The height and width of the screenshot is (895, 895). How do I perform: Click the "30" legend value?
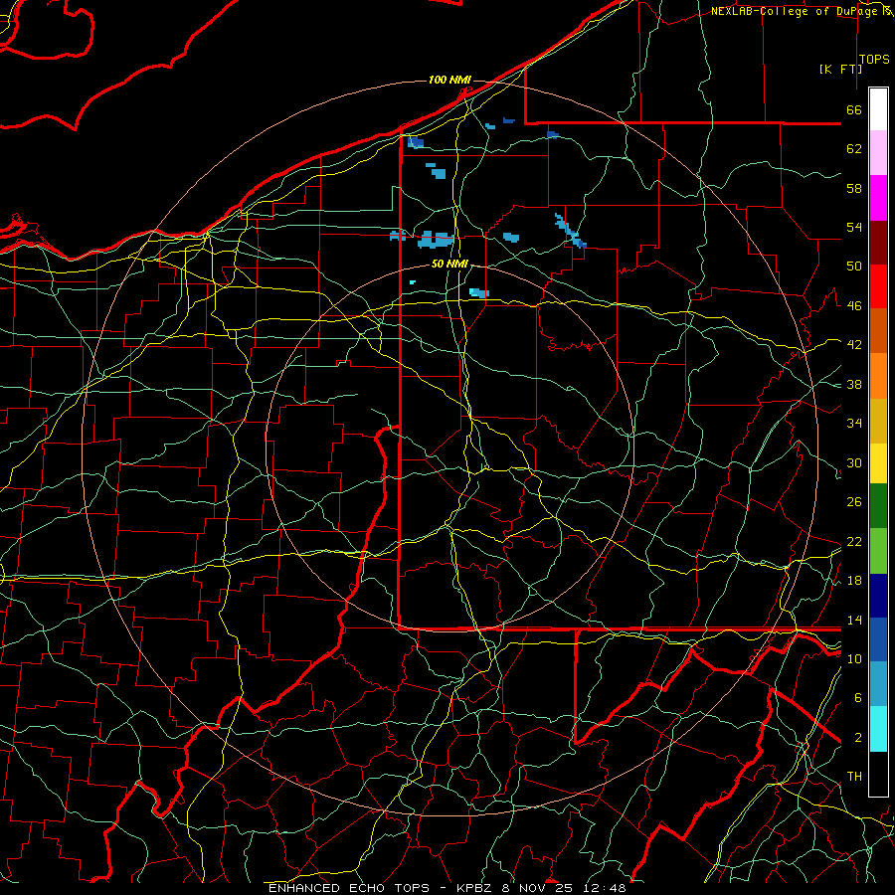(x=854, y=462)
